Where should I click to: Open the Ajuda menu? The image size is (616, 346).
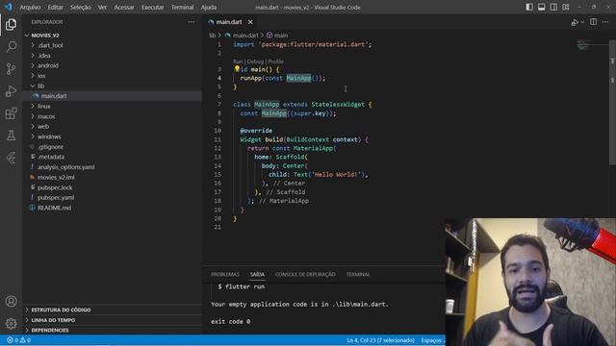(x=209, y=7)
